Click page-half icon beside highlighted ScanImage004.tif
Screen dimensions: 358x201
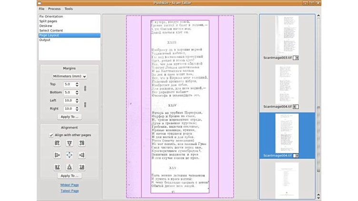296,156
